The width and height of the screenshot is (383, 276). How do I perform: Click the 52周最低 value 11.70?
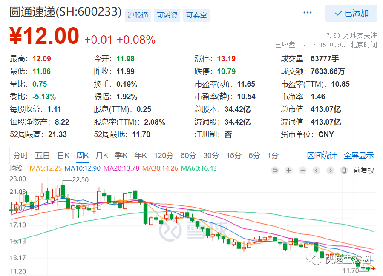point(141,134)
